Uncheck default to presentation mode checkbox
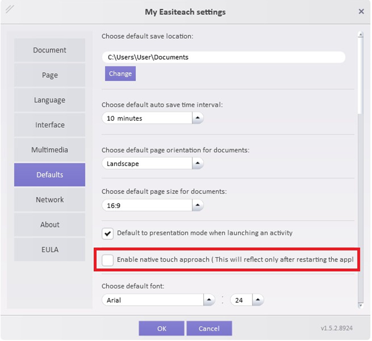This screenshot has height=341, width=372. coord(108,234)
